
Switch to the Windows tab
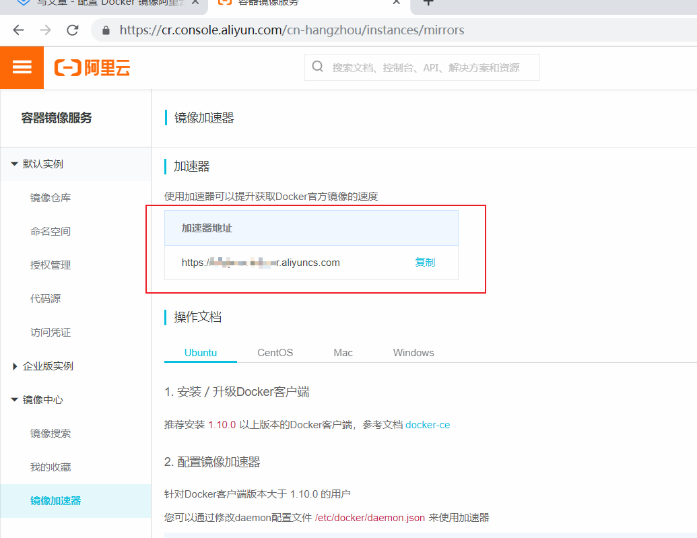point(413,353)
